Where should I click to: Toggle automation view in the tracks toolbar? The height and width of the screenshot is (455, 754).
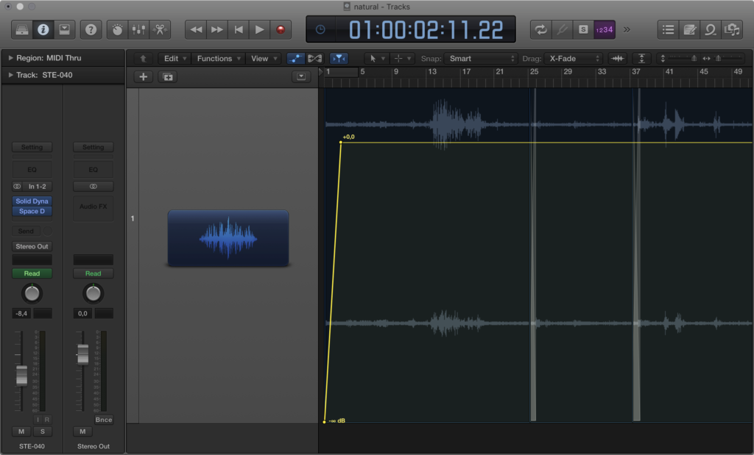point(295,58)
